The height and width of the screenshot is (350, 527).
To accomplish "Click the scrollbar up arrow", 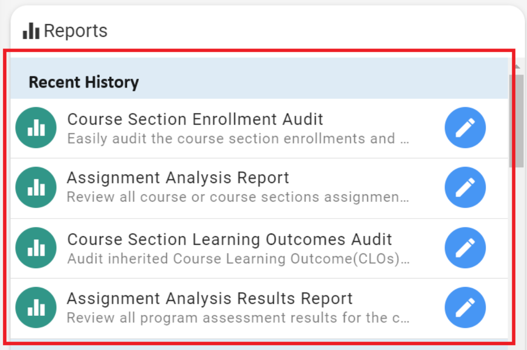I will click(517, 67).
